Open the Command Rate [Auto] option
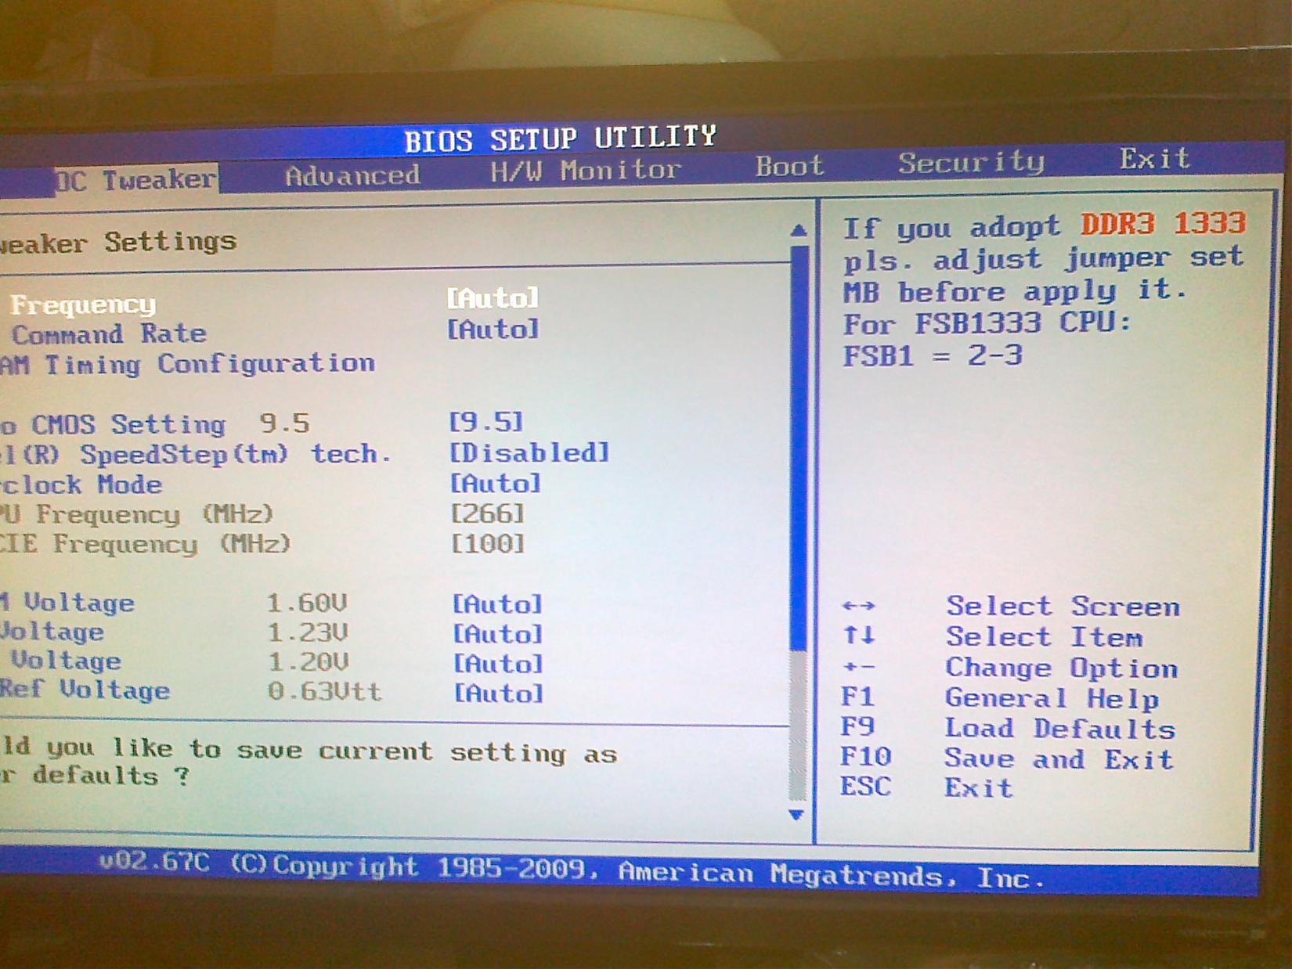This screenshot has width=1292, height=969. [493, 330]
